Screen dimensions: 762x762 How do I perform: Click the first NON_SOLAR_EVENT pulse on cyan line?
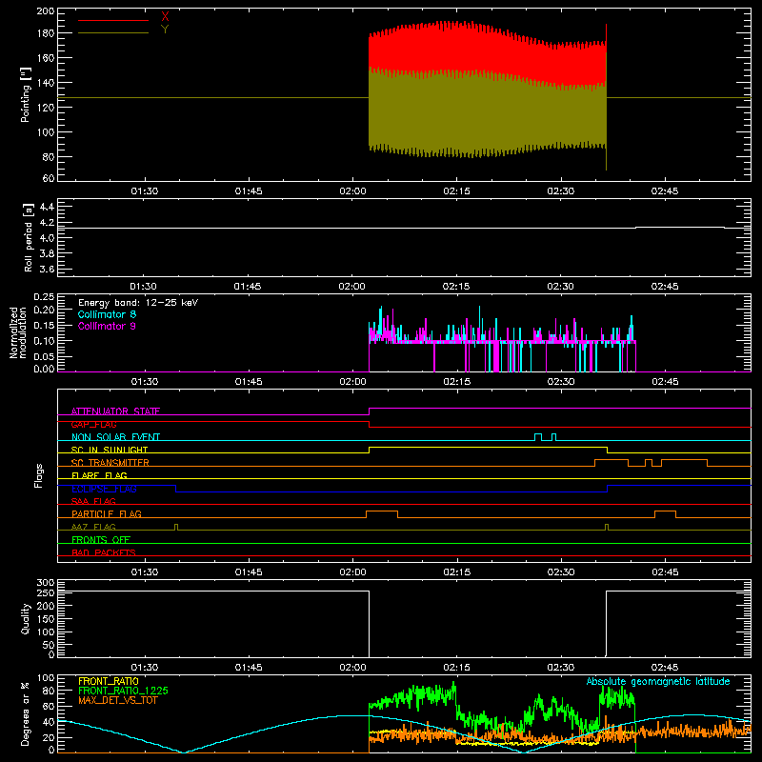[x=538, y=437]
